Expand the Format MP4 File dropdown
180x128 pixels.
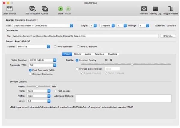click(34, 47)
